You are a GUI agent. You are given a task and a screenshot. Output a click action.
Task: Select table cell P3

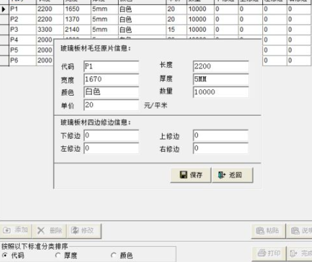(x=22, y=30)
